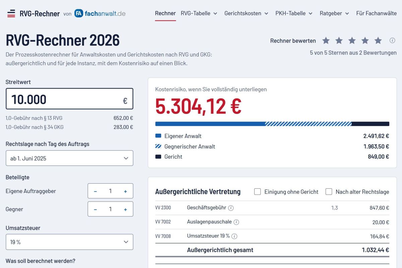Click the RVG-Rechner striped logo icon

pyautogui.click(x=11, y=14)
